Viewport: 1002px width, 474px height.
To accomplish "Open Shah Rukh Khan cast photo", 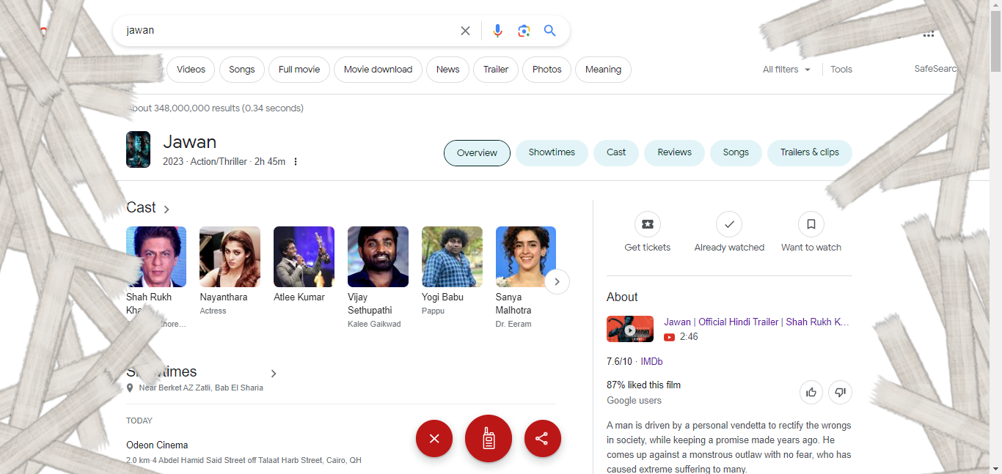I will [156, 256].
